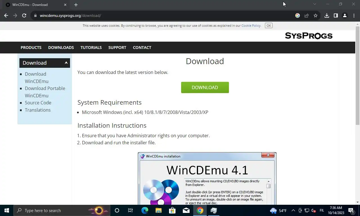The image size is (360, 216).
Task: Share this page icon
Action: (x=307, y=15)
